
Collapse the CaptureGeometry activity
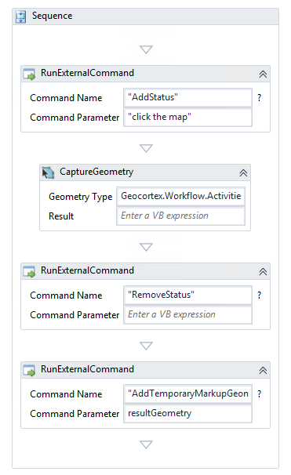pyautogui.click(x=243, y=172)
